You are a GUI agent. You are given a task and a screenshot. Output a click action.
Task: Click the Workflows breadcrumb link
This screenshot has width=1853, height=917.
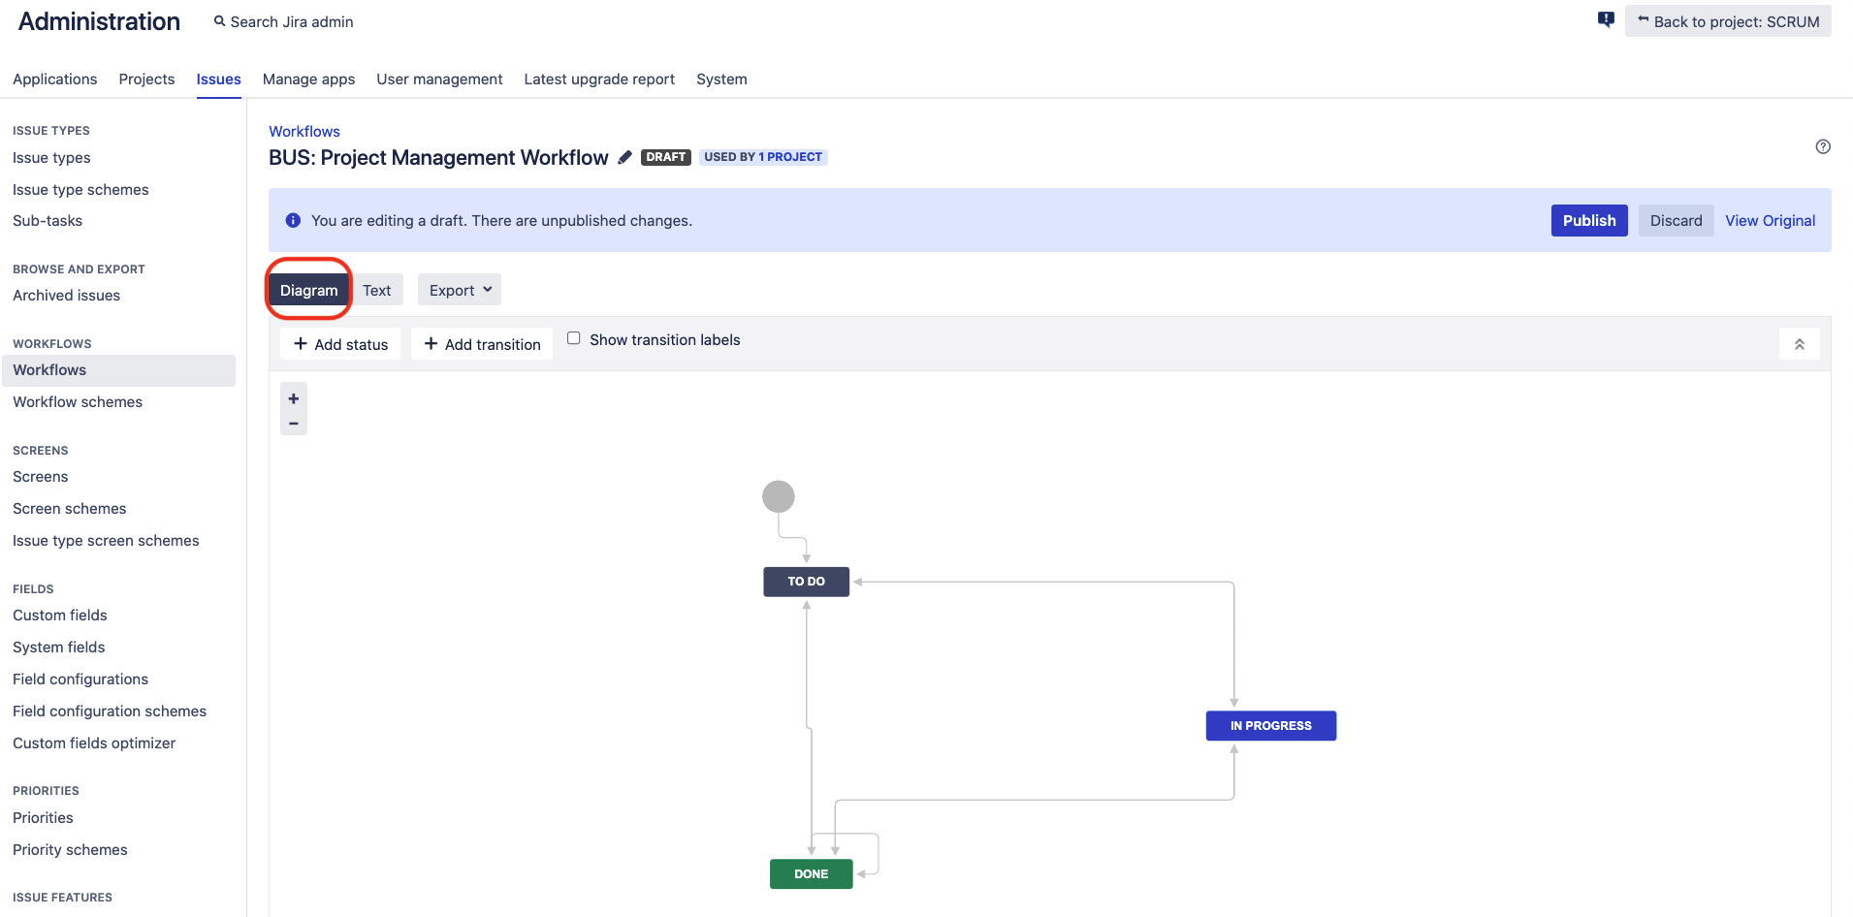tap(304, 131)
